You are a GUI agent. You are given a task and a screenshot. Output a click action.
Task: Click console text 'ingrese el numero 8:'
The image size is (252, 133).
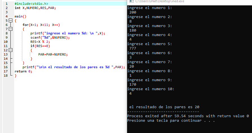pyautogui.click(x=150, y=71)
